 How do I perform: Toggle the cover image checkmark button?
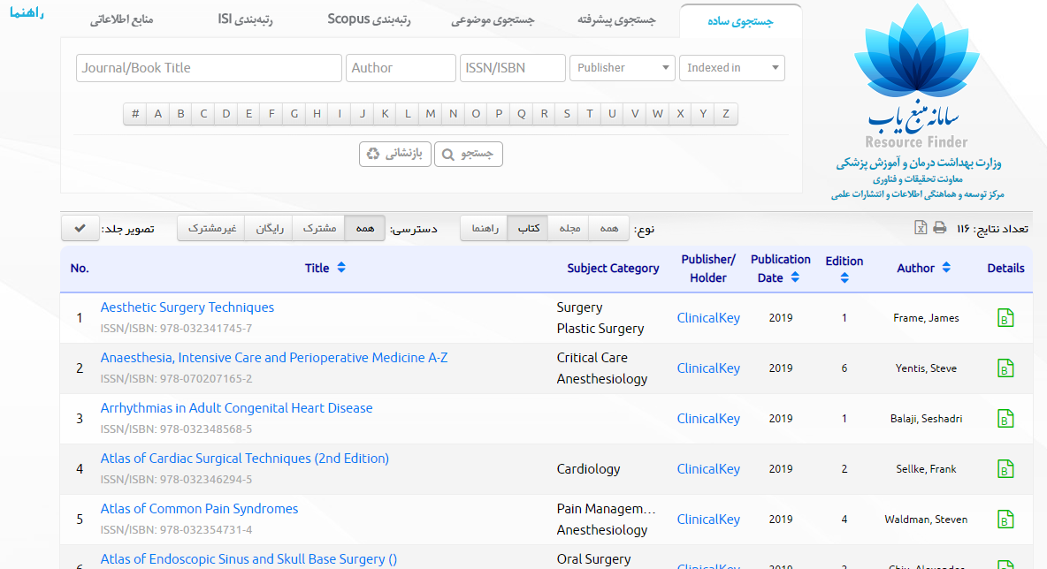[80, 229]
